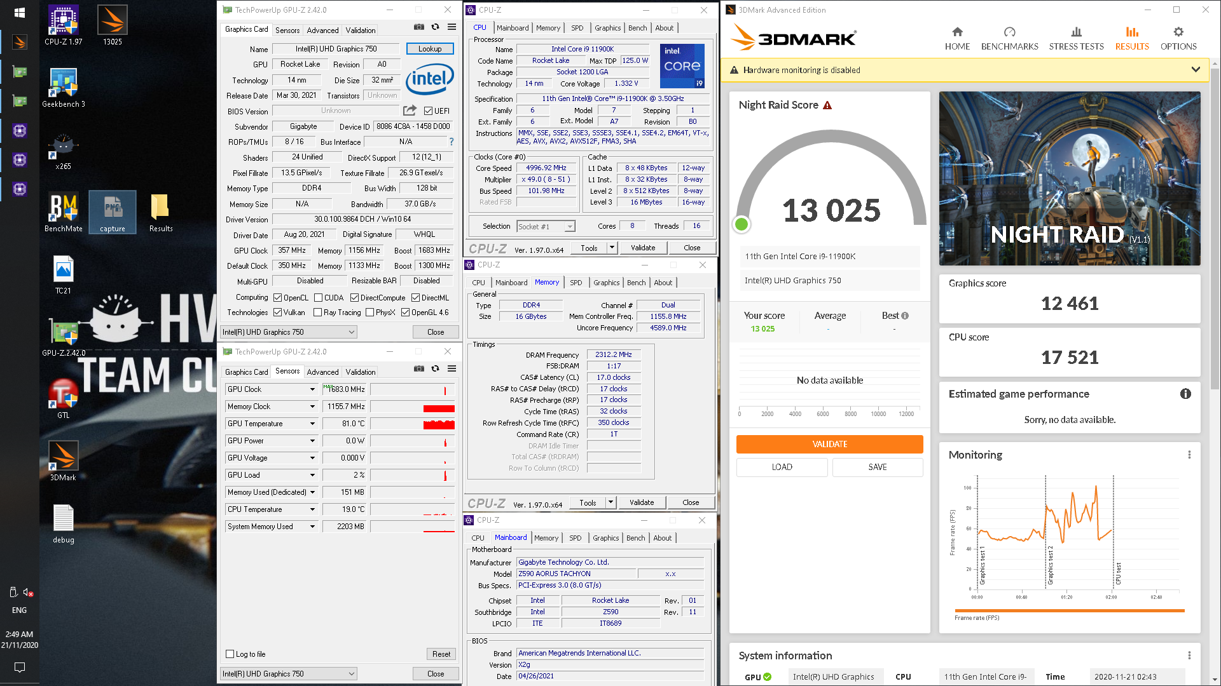
Task: Click the Windows Start button
Action: coord(19,13)
